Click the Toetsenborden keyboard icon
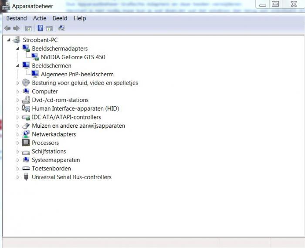This screenshot has width=305, height=248. (26, 168)
